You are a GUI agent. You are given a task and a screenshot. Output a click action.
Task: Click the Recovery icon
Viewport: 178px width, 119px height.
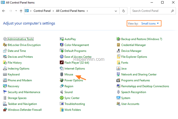pyautogui.click(x=5, y=86)
